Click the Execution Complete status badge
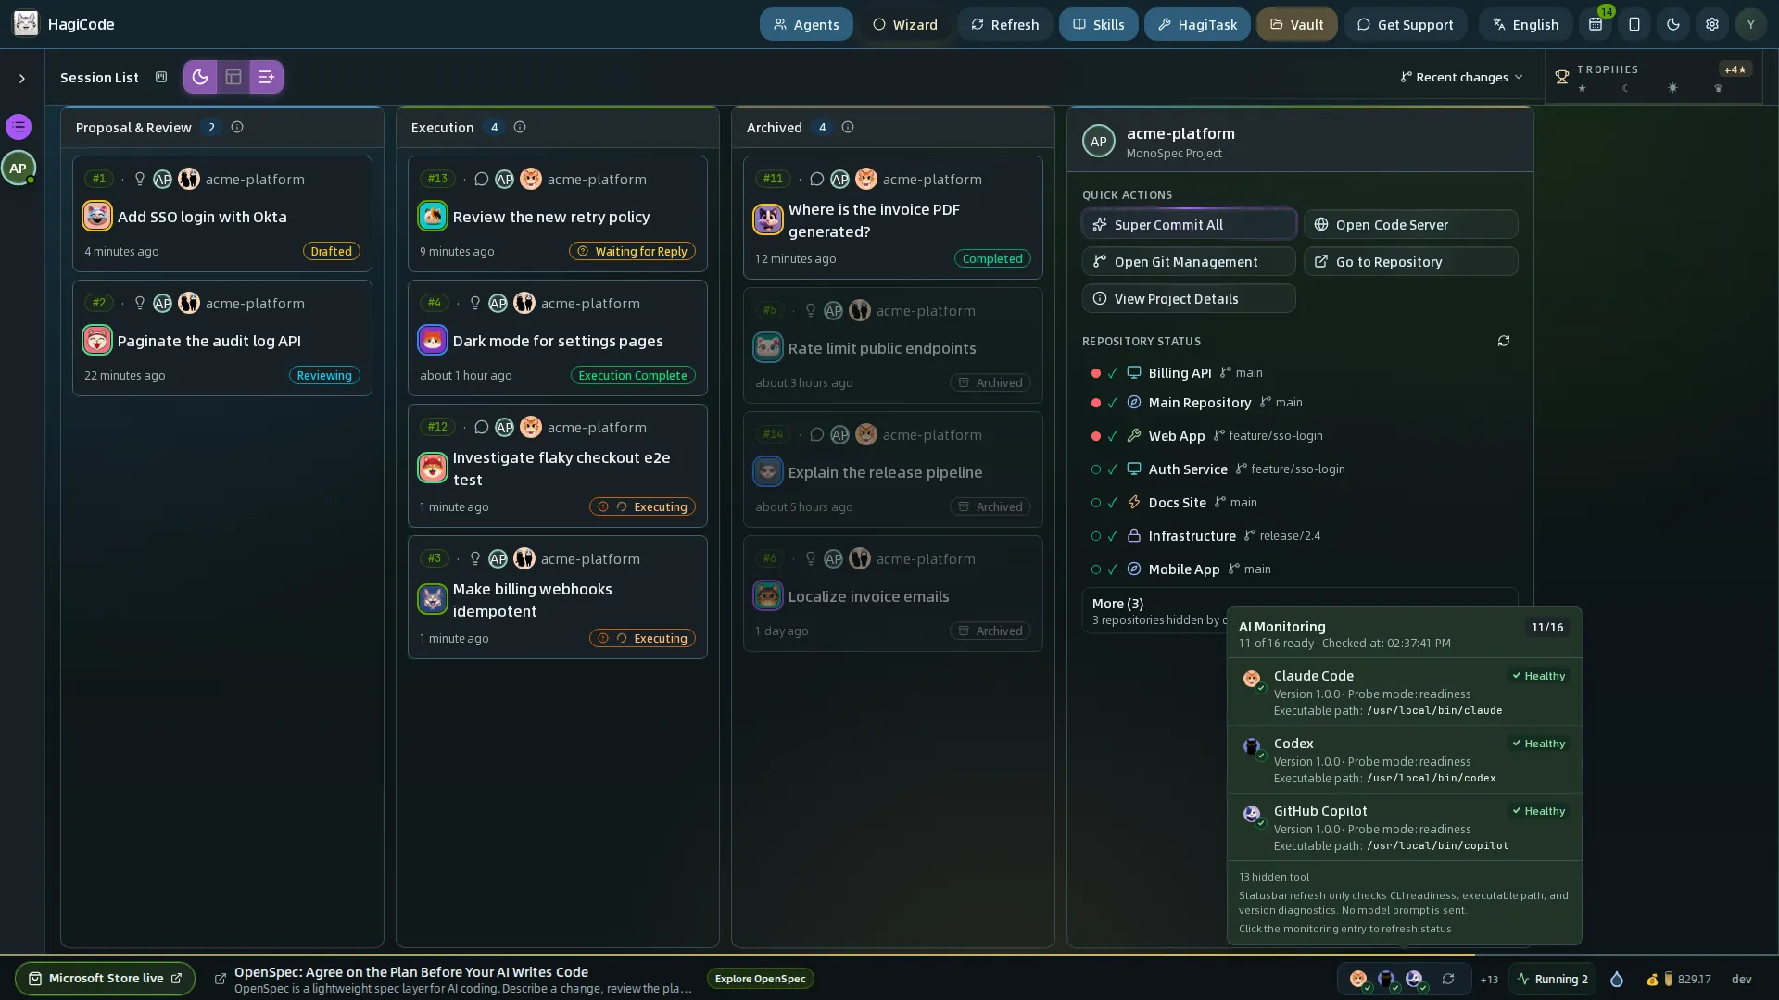The height and width of the screenshot is (1000, 1779). (x=633, y=375)
